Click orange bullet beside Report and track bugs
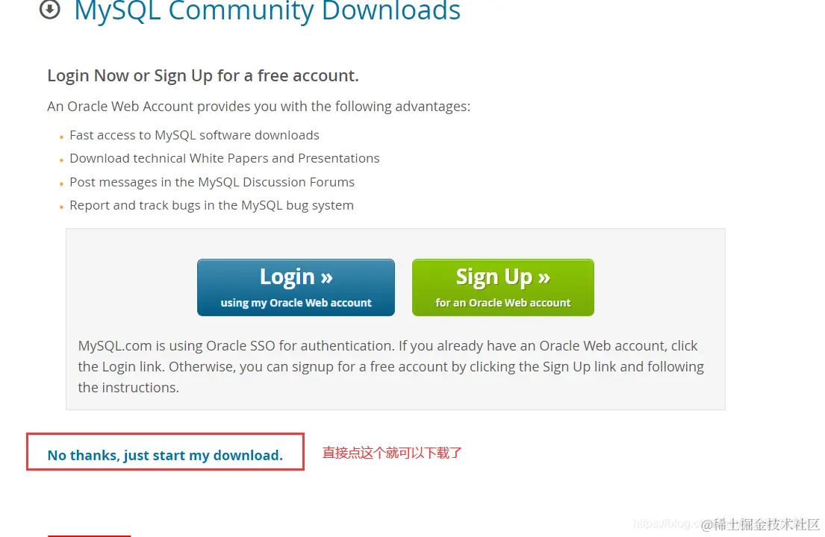This screenshot has height=537, width=825. click(x=61, y=207)
